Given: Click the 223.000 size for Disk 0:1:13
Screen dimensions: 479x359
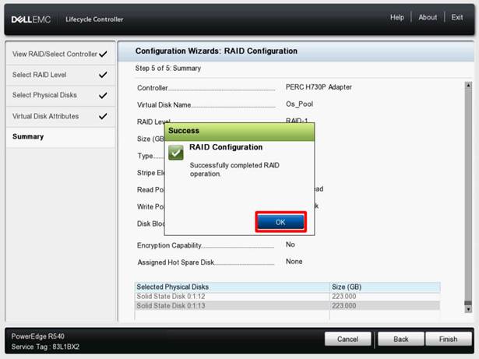Looking at the screenshot, I should coord(344,305).
